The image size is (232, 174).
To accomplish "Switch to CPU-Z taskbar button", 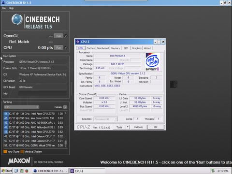I will [87, 171].
